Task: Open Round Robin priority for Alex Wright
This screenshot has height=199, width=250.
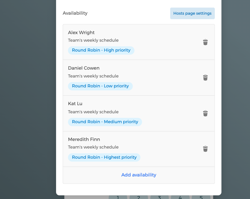Action: coord(101,50)
